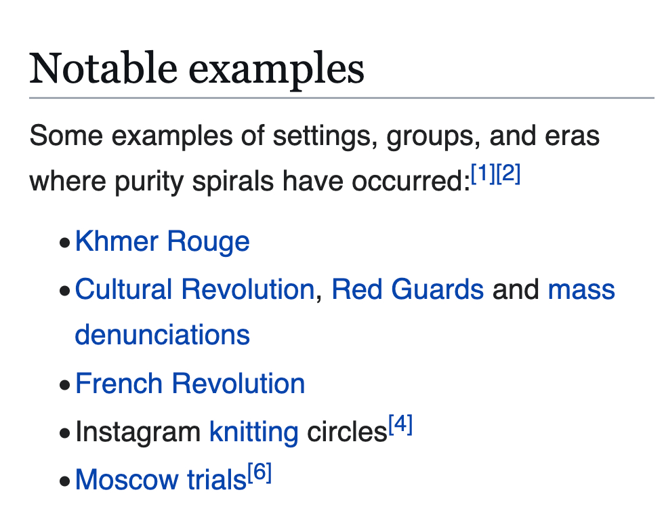The width and height of the screenshot is (664, 507).
Task: Jump to citation reference [1]
Action: click(x=483, y=175)
